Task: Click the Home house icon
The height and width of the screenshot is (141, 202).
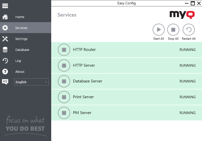Action: (x=5, y=17)
